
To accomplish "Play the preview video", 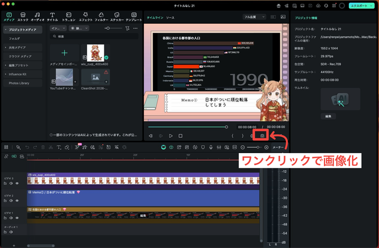I will (x=170, y=136).
